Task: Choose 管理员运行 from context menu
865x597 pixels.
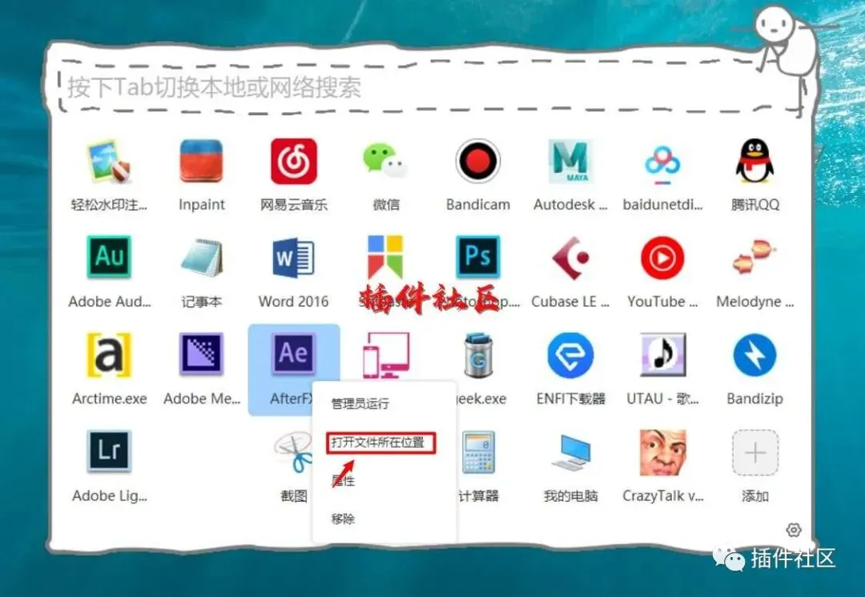Action: pos(360,403)
